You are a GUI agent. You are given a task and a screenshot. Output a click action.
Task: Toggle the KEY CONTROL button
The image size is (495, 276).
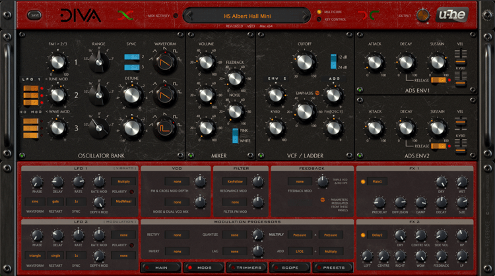click(x=319, y=19)
